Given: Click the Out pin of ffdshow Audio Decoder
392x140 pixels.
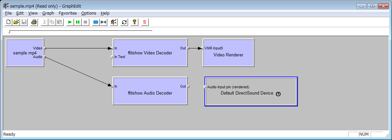Looking at the screenshot, I should pos(188,87).
